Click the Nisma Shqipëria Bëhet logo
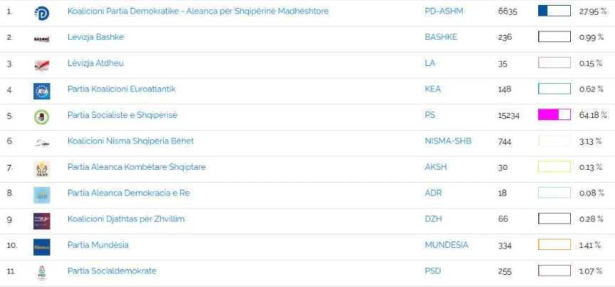The image size is (615, 287). pos(41,143)
